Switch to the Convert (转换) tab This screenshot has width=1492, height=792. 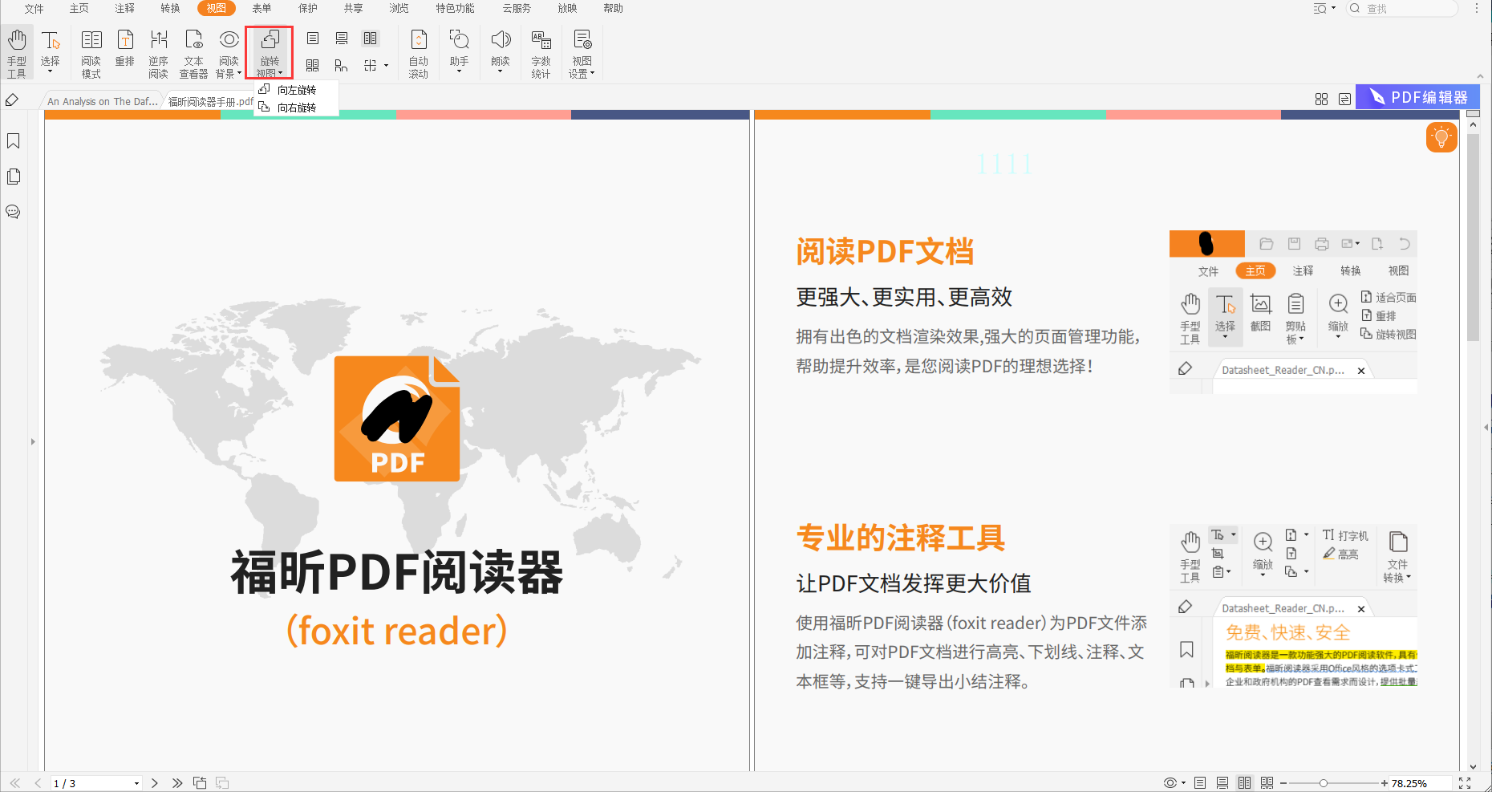171,8
